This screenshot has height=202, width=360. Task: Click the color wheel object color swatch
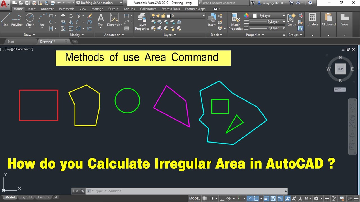pos(246,16)
